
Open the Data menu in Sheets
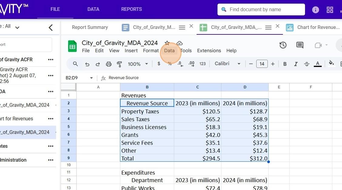(169, 51)
